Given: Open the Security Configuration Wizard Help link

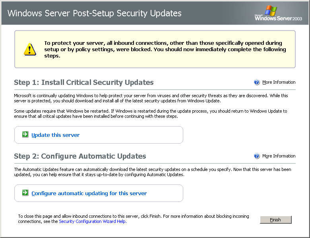Looking at the screenshot, I should [x=93, y=221].
